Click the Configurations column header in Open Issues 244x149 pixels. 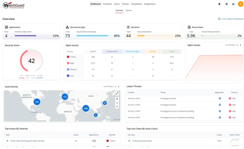coord(112,51)
